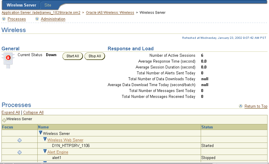Click the Average Session Duration (second) label
Image resolution: width=269 pixels, height=164 pixels.
click(x=165, y=67)
